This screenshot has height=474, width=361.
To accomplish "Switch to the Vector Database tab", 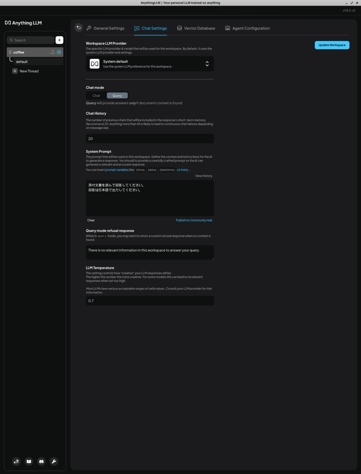I will 196,28.
